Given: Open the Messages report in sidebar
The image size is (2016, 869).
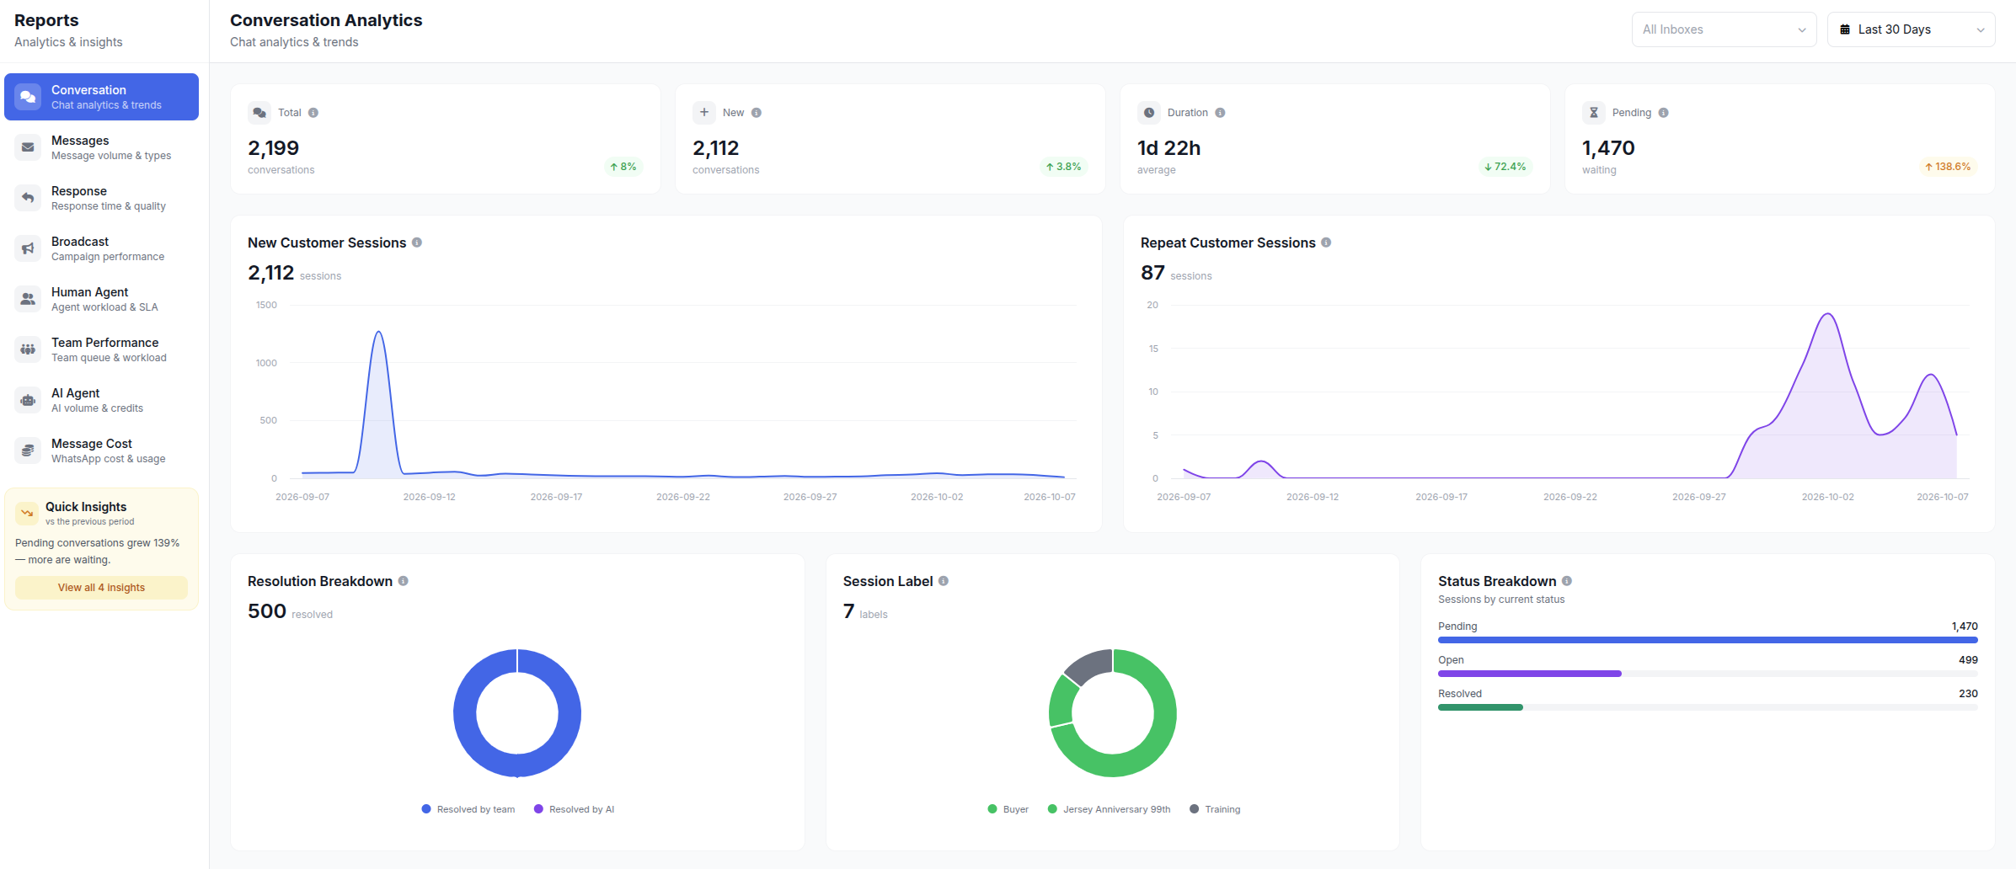Looking at the screenshot, I should click(x=101, y=147).
